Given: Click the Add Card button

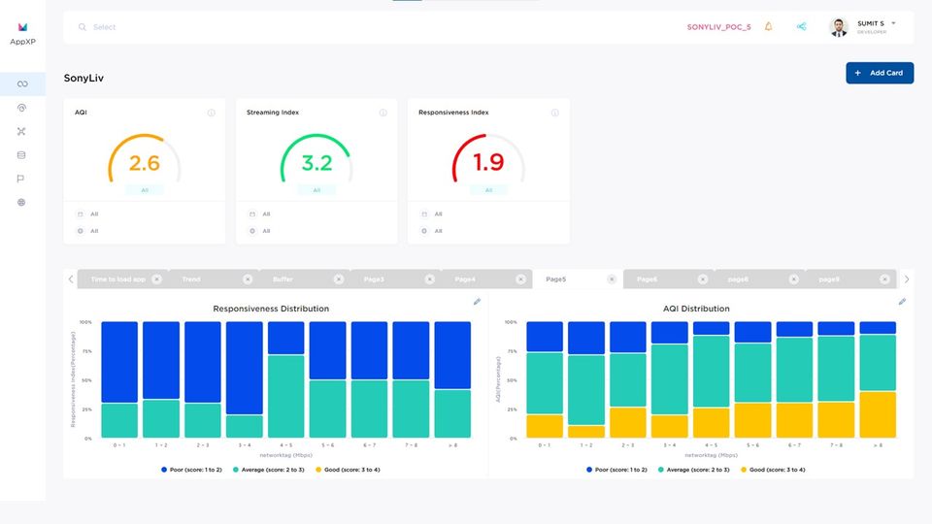Looking at the screenshot, I should (880, 73).
